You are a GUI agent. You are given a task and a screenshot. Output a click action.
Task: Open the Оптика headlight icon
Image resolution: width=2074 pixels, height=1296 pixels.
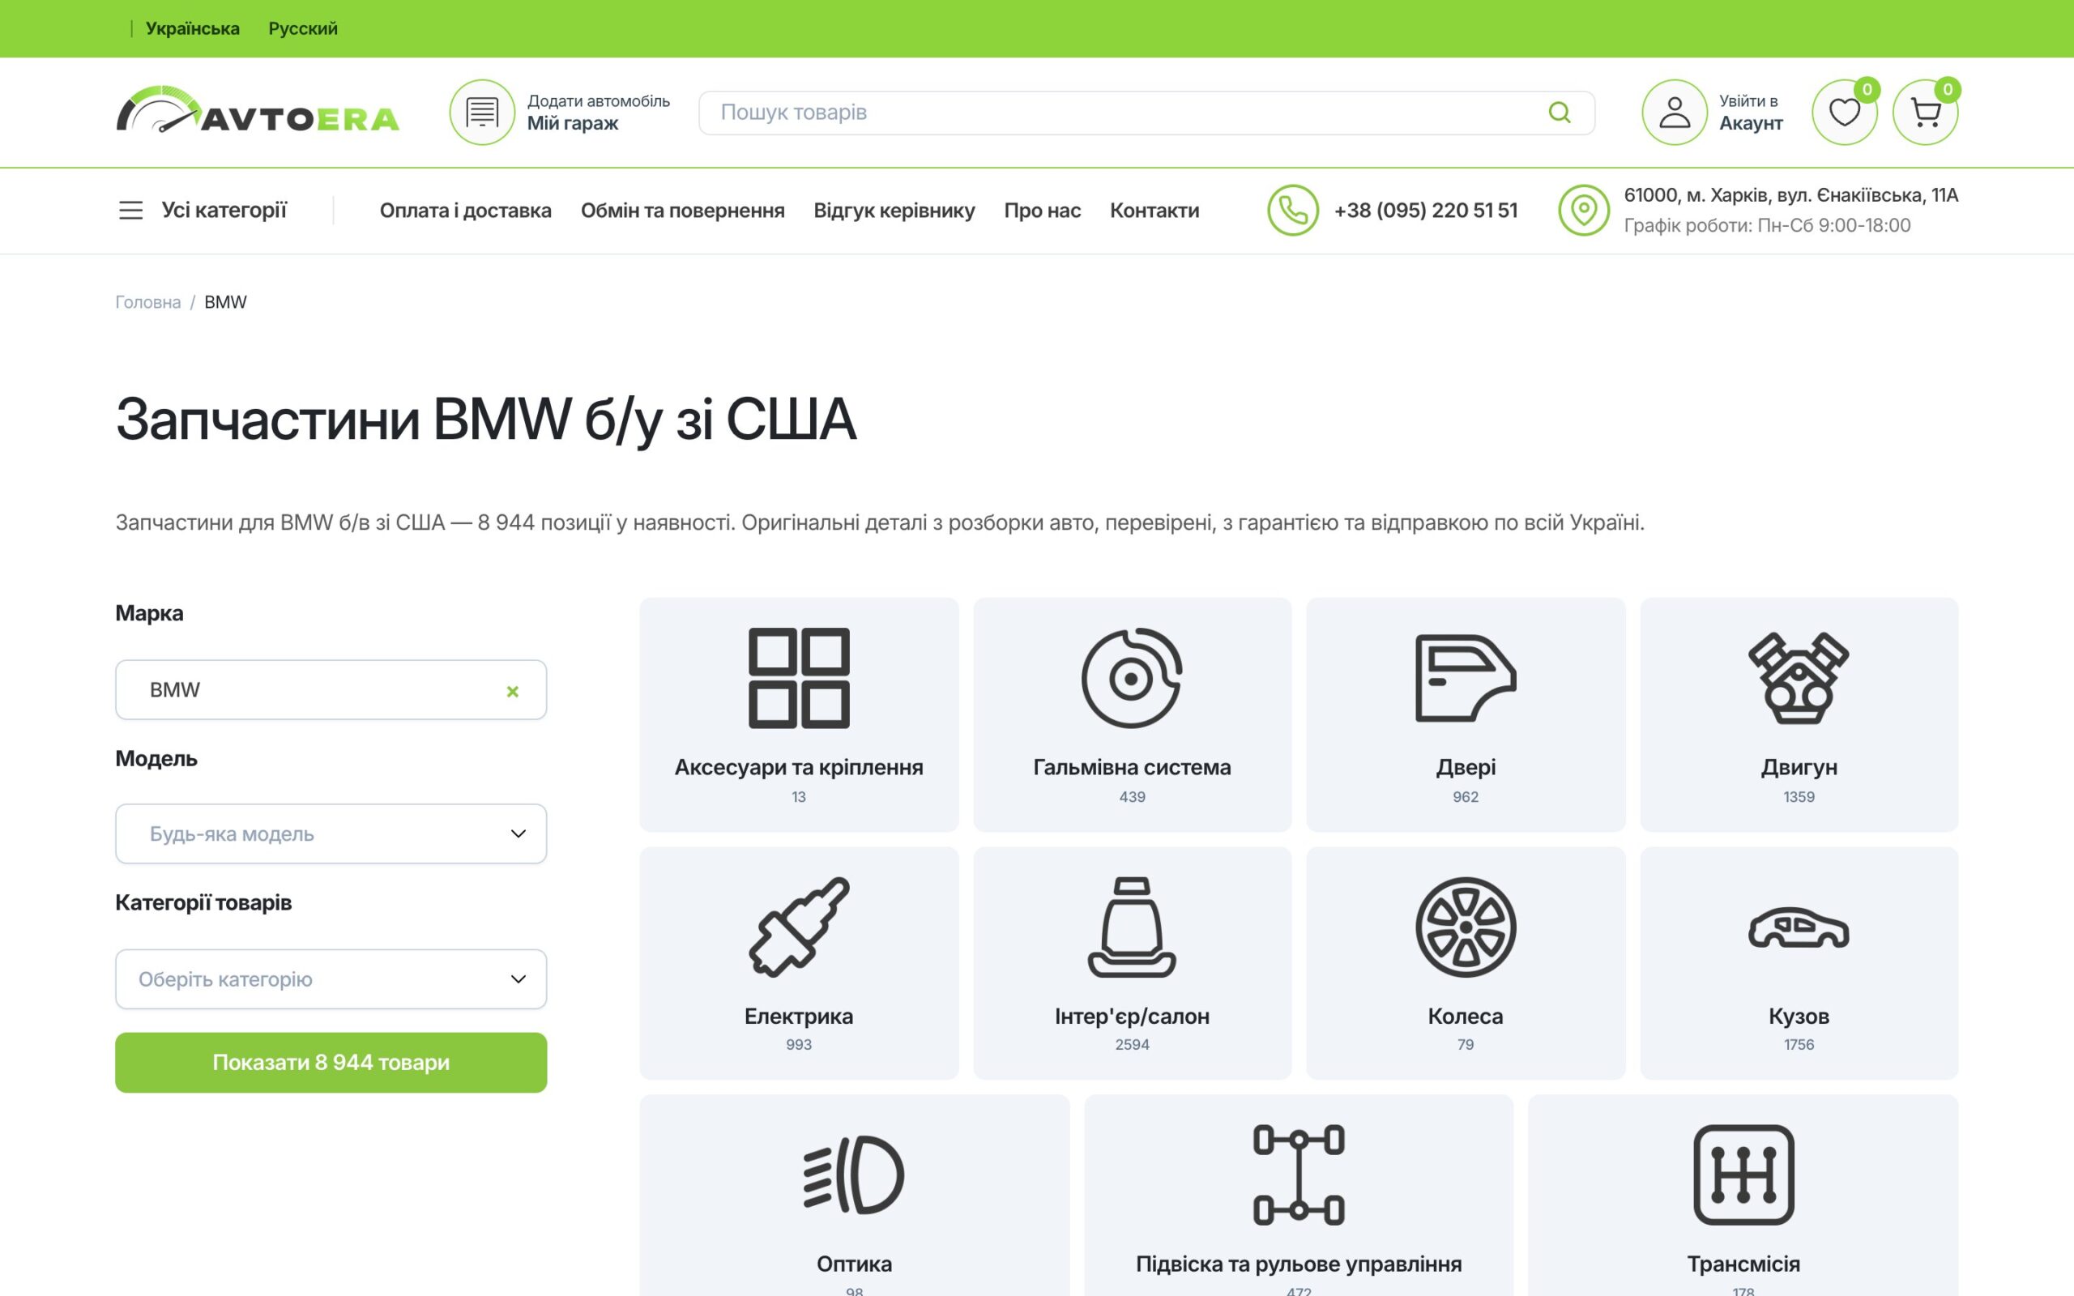(854, 1174)
